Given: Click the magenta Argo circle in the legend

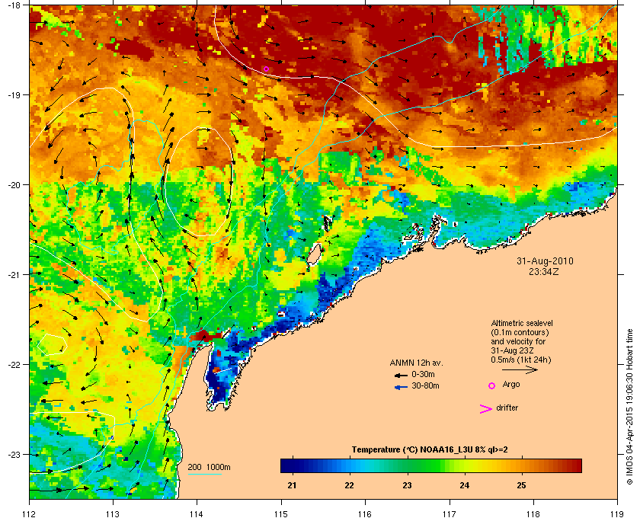Looking at the screenshot, I should tap(492, 385).
